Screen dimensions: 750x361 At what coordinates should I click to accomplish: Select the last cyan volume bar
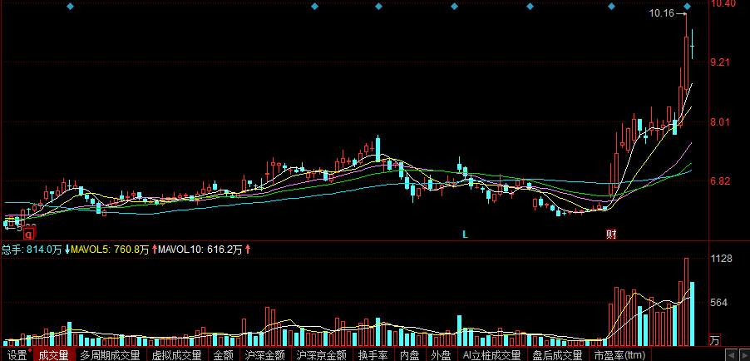(692, 314)
